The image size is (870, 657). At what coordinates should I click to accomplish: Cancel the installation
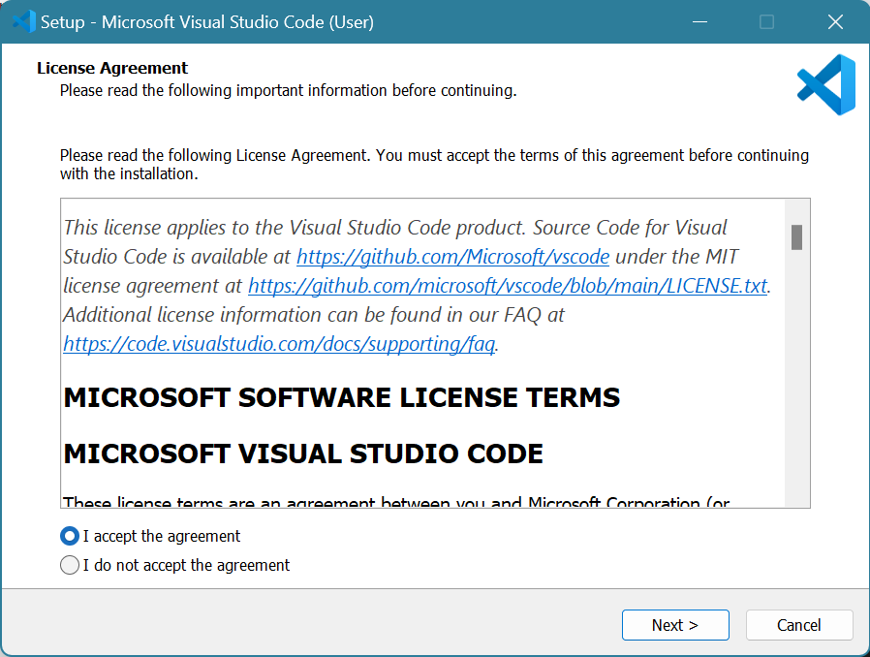coord(798,625)
